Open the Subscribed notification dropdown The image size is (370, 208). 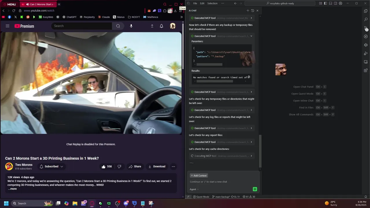[51, 166]
